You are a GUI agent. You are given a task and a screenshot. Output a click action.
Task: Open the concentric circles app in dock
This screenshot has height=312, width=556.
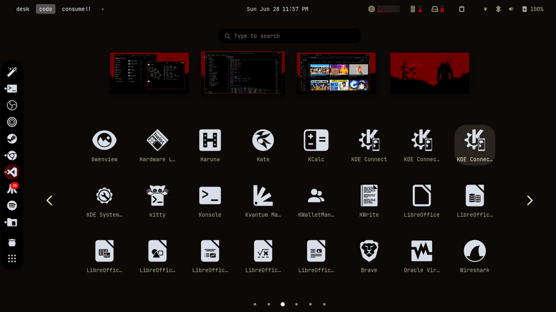[12, 122]
